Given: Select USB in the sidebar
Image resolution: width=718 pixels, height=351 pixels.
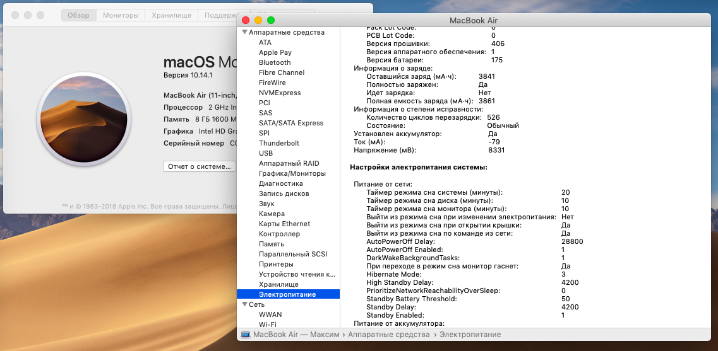Looking at the screenshot, I should (266, 153).
